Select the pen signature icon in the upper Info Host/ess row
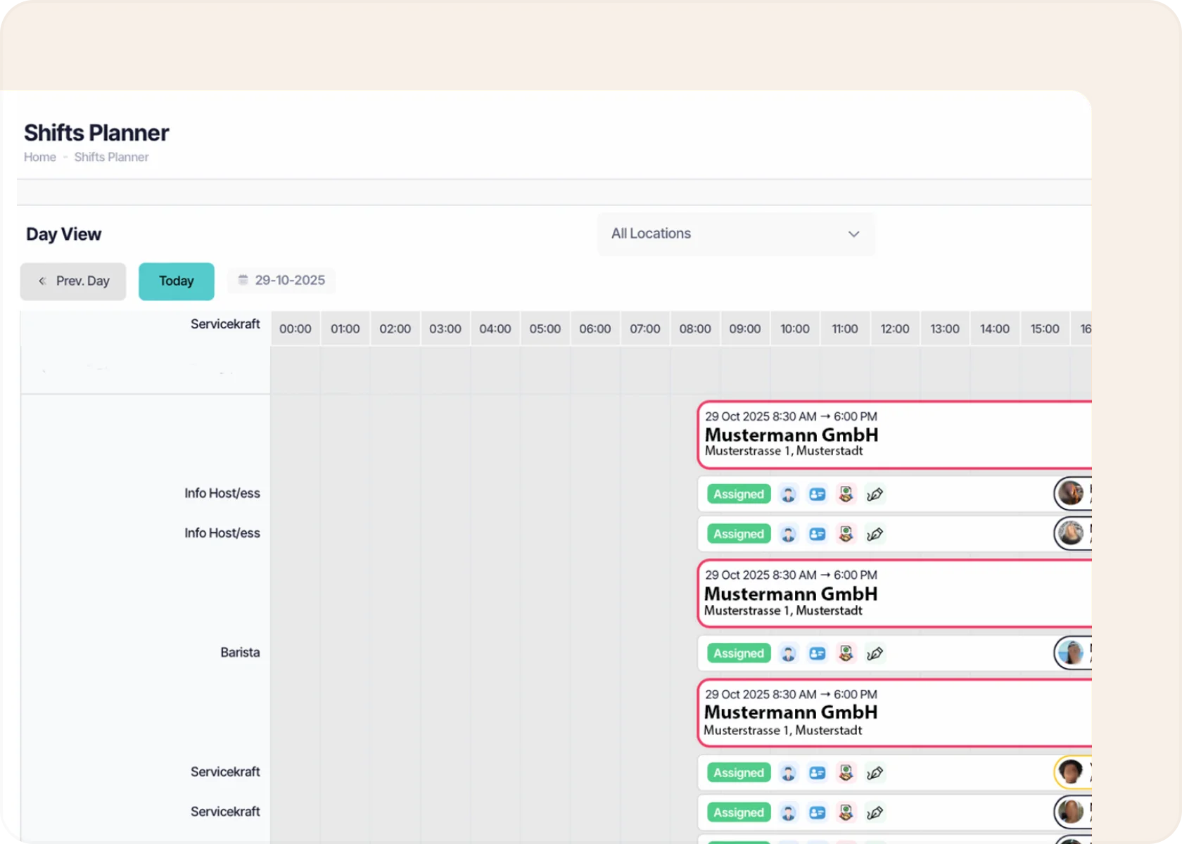Screen dimensions: 1182x844 tap(875, 494)
